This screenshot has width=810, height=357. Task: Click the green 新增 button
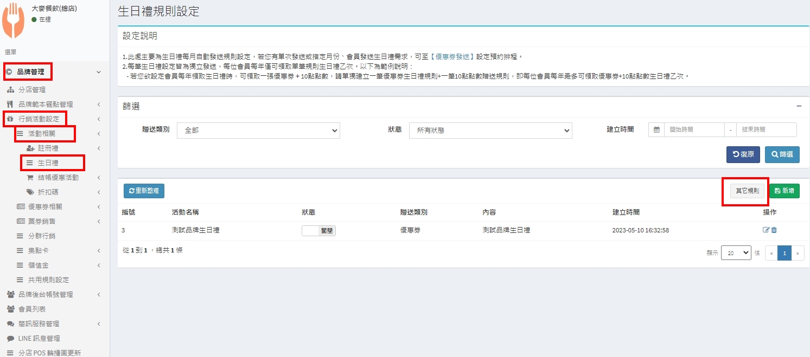pyautogui.click(x=784, y=191)
